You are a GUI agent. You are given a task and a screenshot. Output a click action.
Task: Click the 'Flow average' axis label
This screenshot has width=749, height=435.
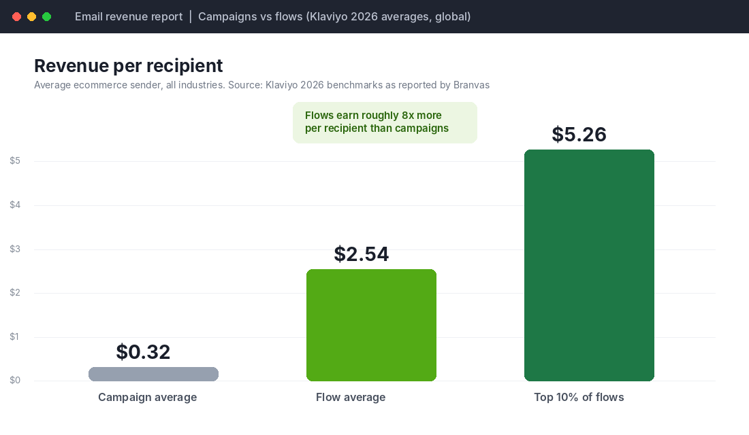351,398
